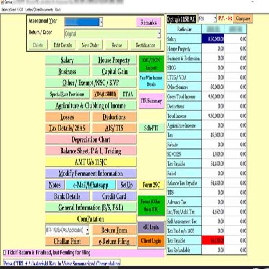Open the Remarks button

(148, 23)
